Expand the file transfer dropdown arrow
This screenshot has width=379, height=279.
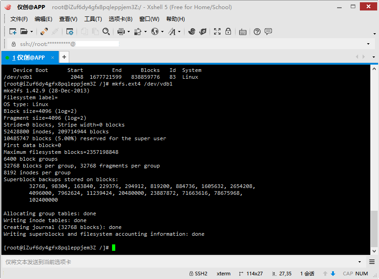[x=145, y=32]
